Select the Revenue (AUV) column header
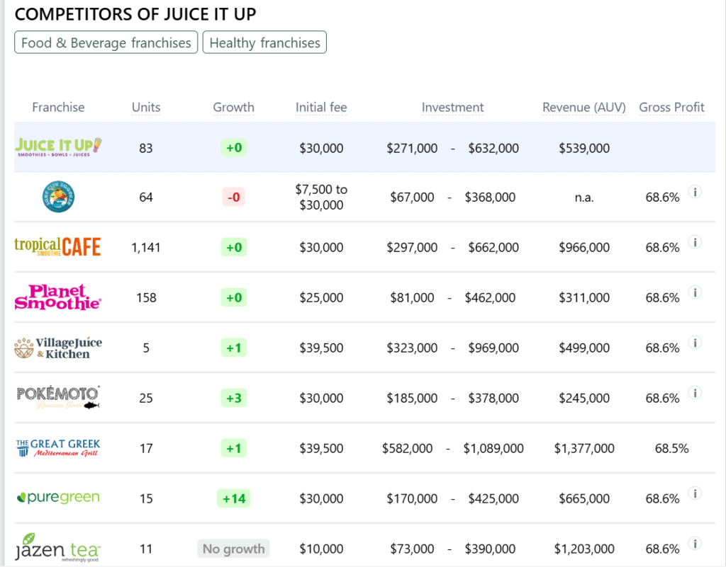This screenshot has height=567, width=726. (584, 107)
